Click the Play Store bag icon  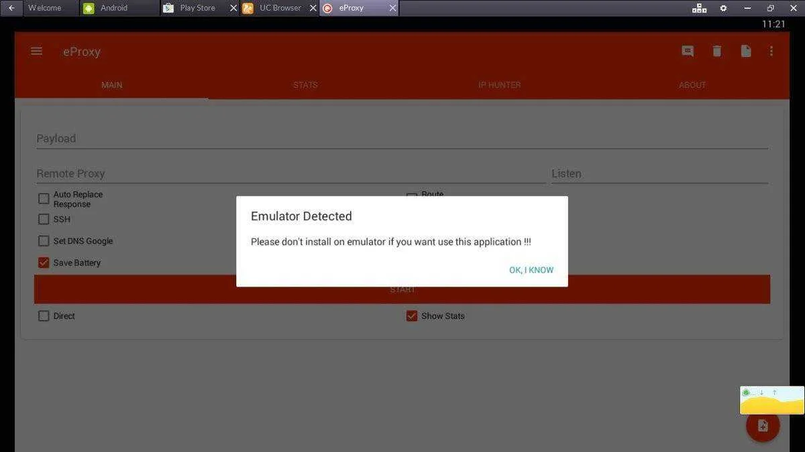(168, 8)
